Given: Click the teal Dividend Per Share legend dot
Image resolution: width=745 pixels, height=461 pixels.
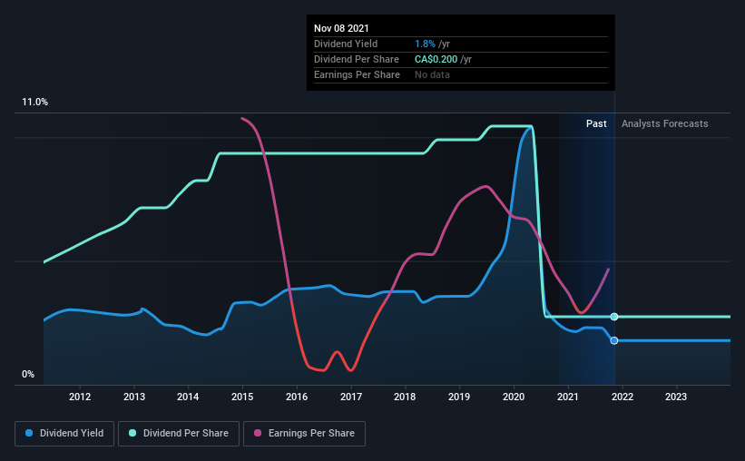Looking at the screenshot, I should point(132,433).
